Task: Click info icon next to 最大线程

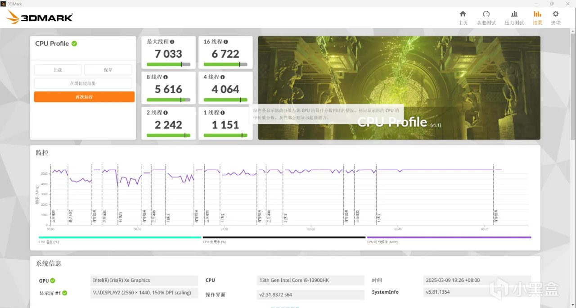Action: coord(172,42)
